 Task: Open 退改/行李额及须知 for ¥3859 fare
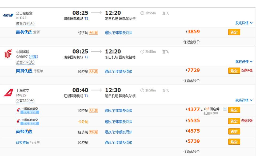118,33
